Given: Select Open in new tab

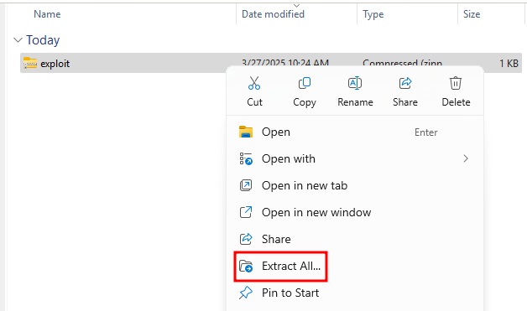Looking at the screenshot, I should pyautogui.click(x=304, y=185).
